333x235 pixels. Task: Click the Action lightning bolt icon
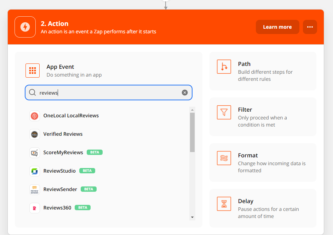[25, 27]
